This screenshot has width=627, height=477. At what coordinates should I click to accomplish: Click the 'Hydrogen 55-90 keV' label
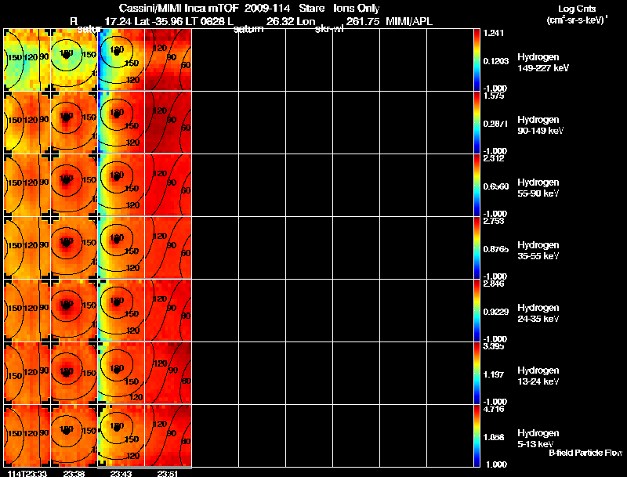pos(538,188)
